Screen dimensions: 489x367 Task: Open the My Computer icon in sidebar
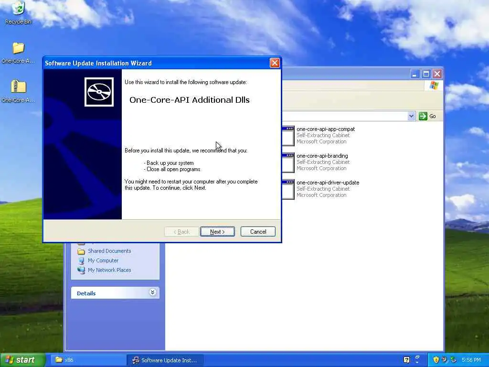coord(81,260)
